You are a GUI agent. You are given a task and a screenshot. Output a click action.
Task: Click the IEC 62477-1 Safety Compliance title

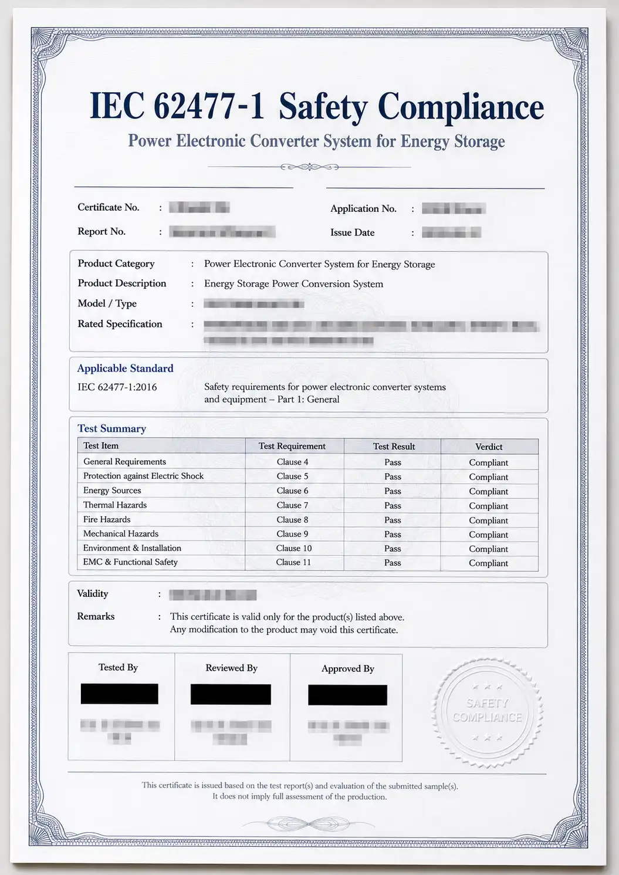point(316,106)
